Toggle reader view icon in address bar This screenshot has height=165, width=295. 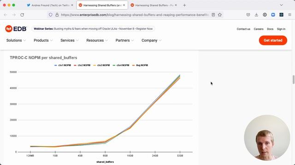click(x=213, y=15)
